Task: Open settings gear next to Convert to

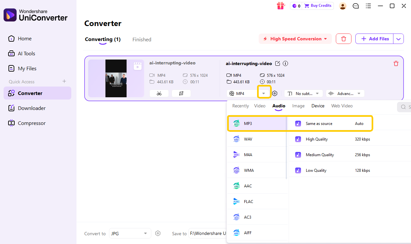Action: pyautogui.click(x=158, y=233)
